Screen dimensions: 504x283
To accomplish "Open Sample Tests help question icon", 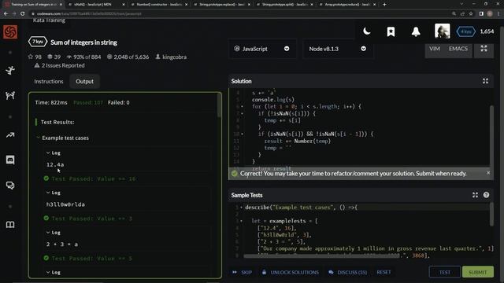I will tap(486, 195).
